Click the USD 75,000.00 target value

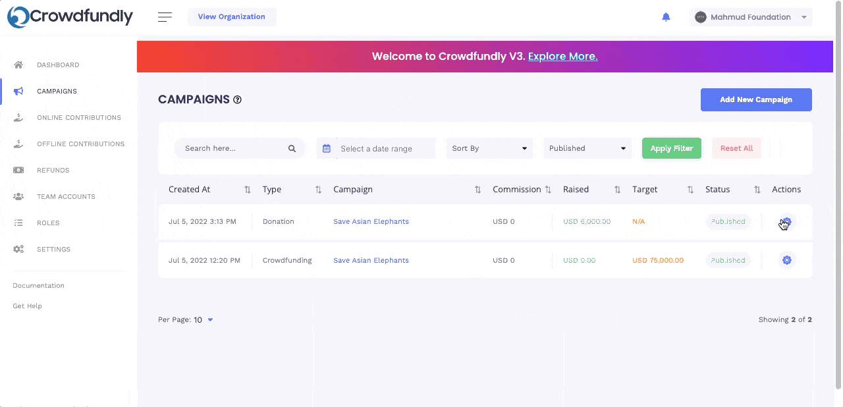(658, 260)
